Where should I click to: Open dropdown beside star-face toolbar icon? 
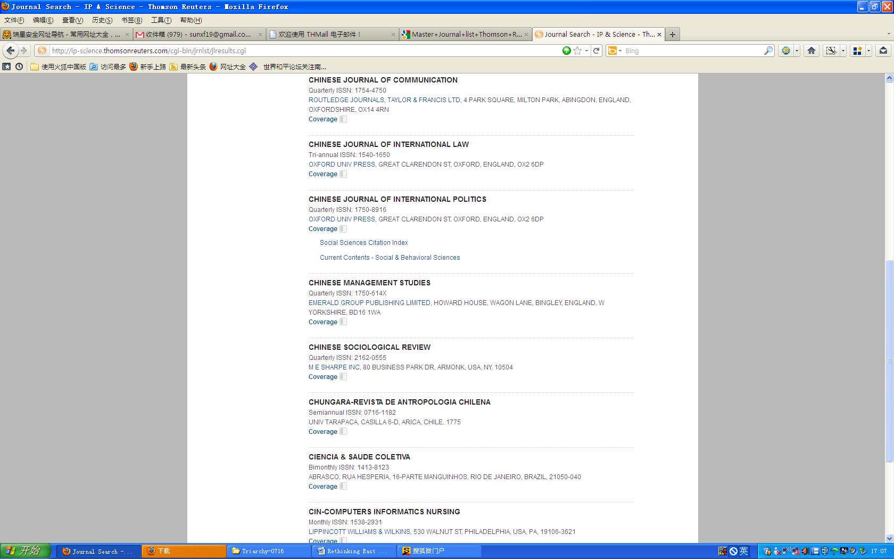tap(797, 51)
